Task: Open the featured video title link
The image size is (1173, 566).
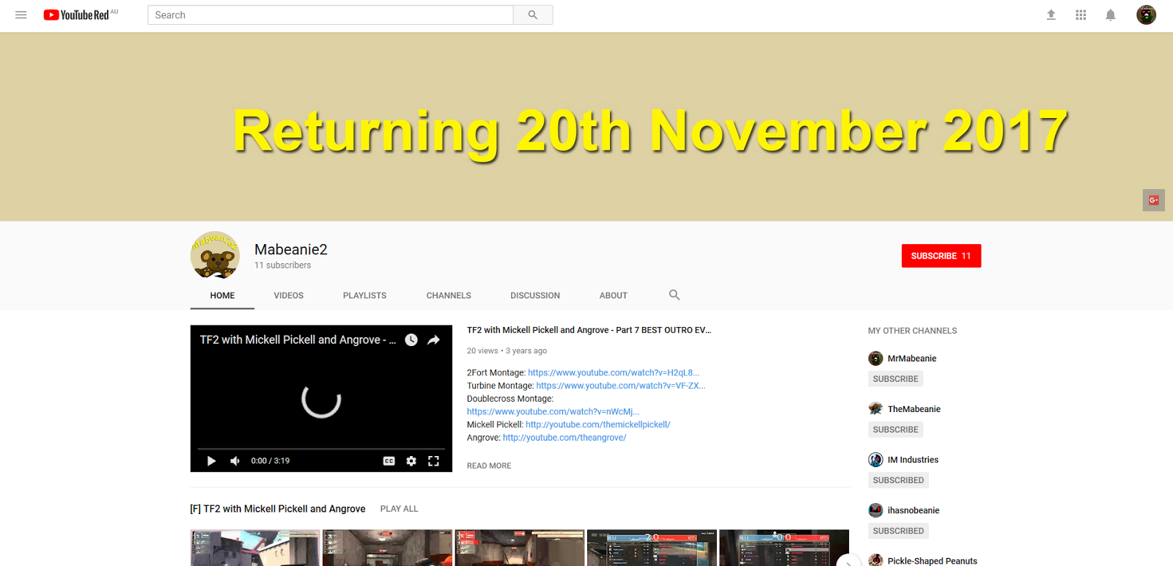Action: (x=589, y=330)
